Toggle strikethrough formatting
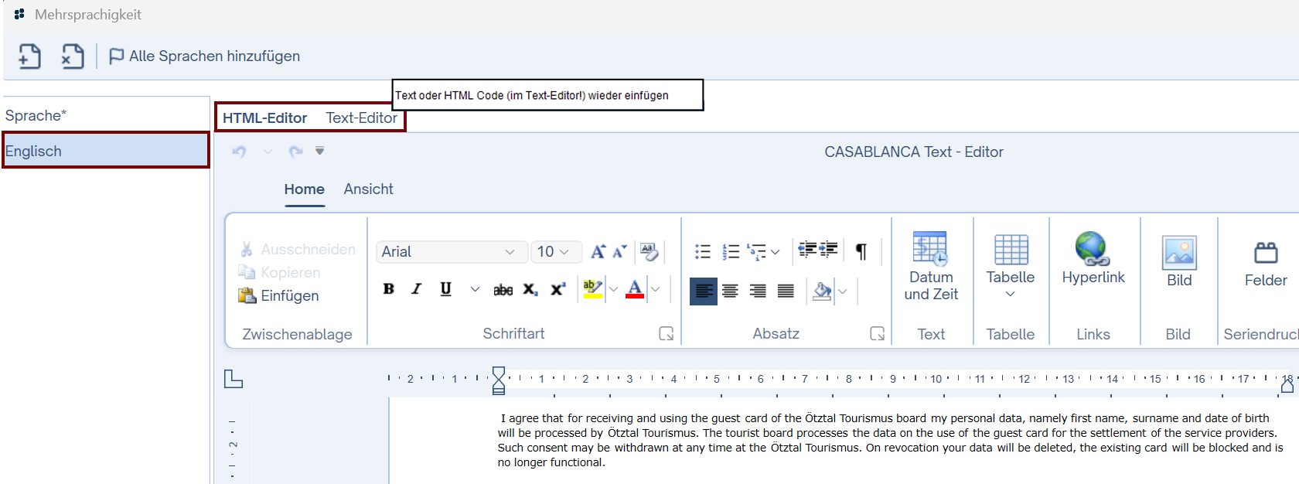 [x=503, y=290]
